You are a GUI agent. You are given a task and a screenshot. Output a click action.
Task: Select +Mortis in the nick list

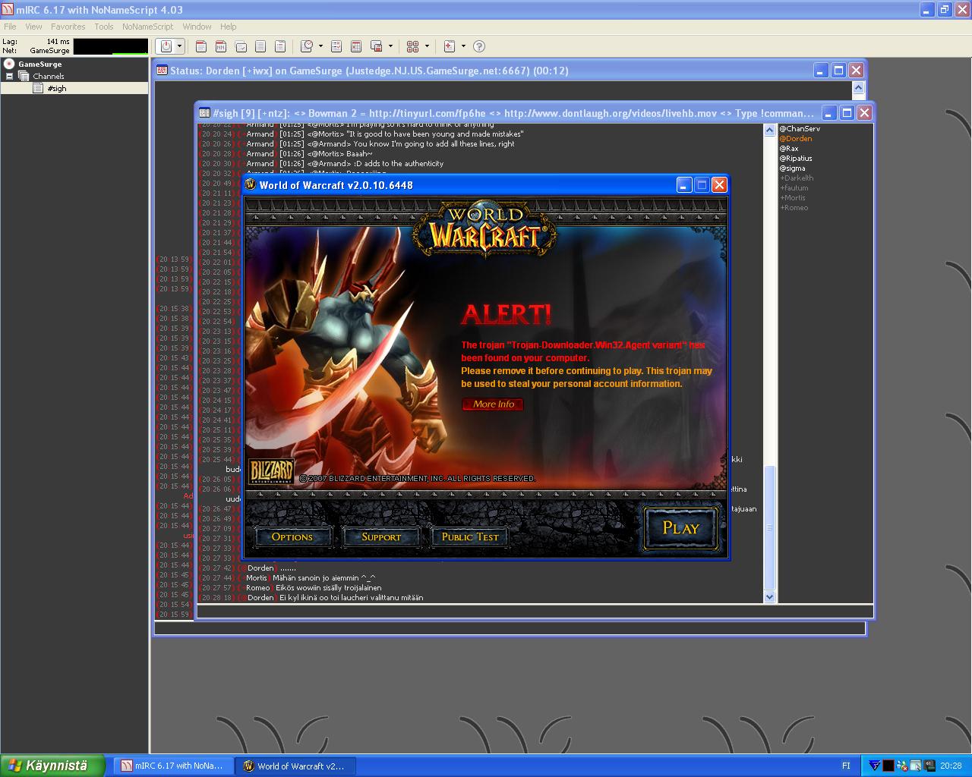(x=793, y=198)
